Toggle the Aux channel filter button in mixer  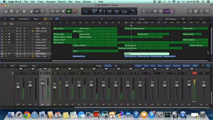tap(153, 66)
